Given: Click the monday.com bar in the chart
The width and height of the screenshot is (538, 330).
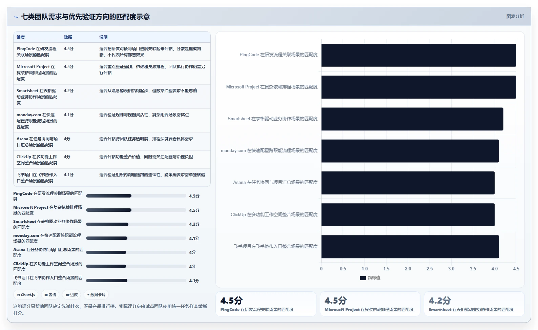Looking at the screenshot, I should pyautogui.click(x=410, y=151).
